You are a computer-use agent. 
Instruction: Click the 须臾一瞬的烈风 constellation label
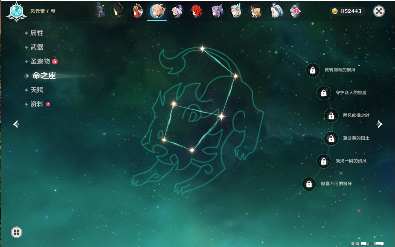pyautogui.click(x=351, y=161)
